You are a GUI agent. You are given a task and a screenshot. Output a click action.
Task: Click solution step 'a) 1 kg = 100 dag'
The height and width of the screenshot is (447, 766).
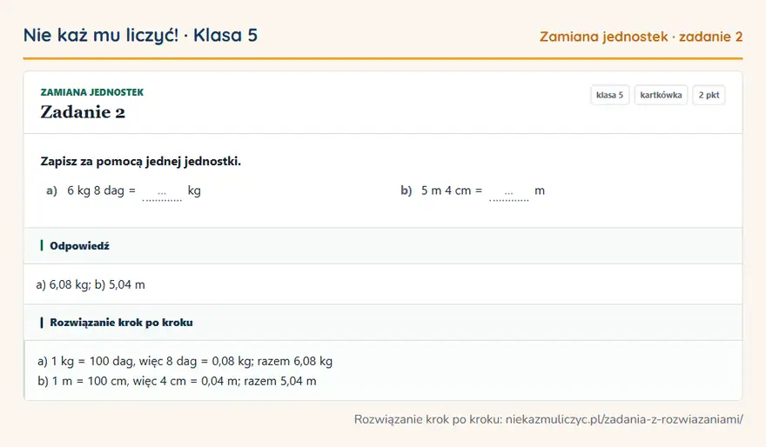(x=185, y=361)
